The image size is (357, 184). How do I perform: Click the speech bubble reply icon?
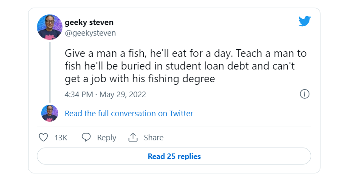[86, 137]
